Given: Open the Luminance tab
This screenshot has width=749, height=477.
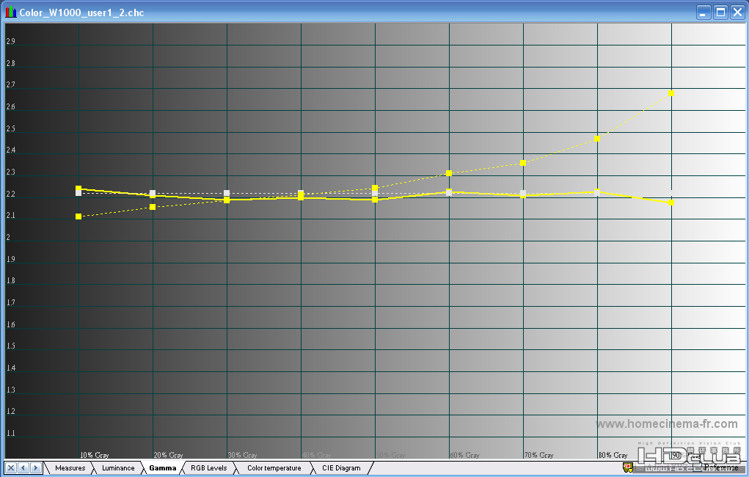Looking at the screenshot, I should point(118,468).
